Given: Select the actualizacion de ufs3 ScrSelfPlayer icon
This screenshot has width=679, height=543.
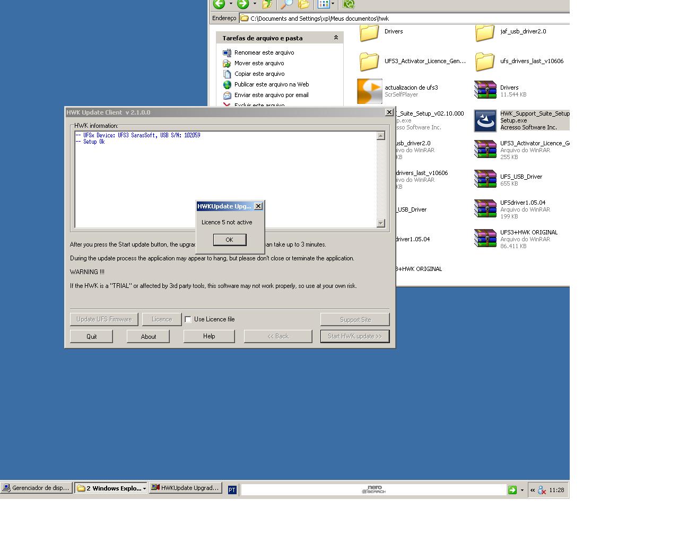Looking at the screenshot, I should click(370, 91).
